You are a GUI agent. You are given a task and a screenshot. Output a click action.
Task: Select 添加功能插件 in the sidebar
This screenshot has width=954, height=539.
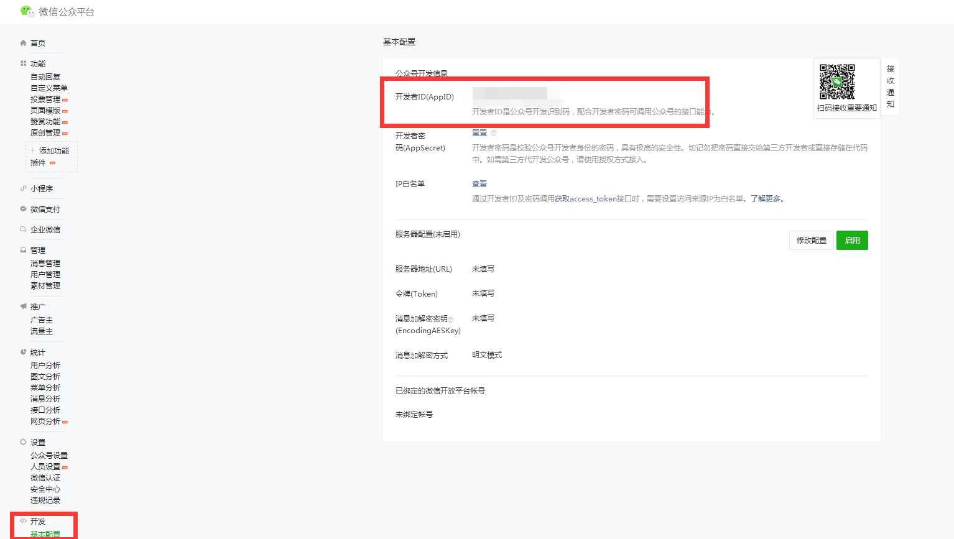point(52,156)
